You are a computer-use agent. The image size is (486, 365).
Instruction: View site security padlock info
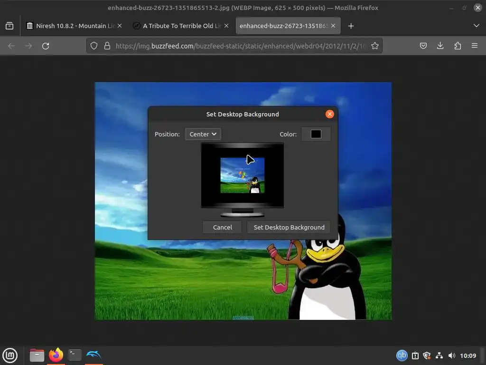(107, 46)
